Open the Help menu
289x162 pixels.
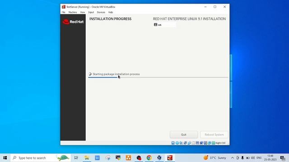coord(110,12)
